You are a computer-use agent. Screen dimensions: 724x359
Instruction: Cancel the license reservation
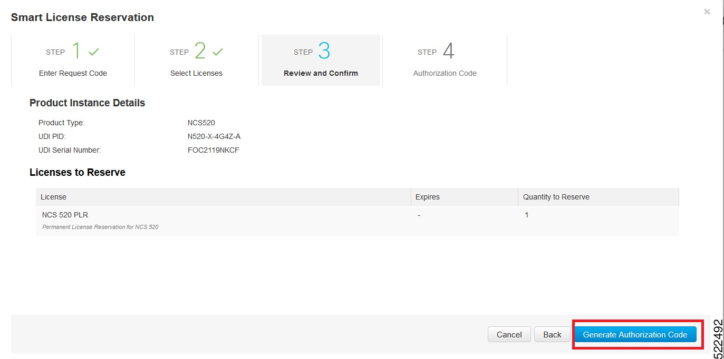coord(509,334)
